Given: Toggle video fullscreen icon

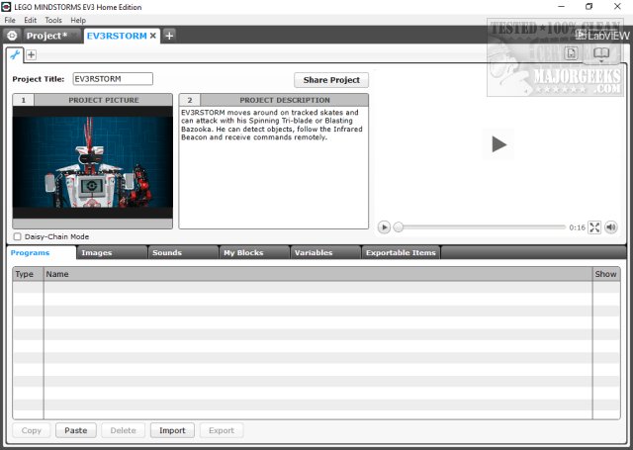Looking at the screenshot, I should [x=594, y=227].
